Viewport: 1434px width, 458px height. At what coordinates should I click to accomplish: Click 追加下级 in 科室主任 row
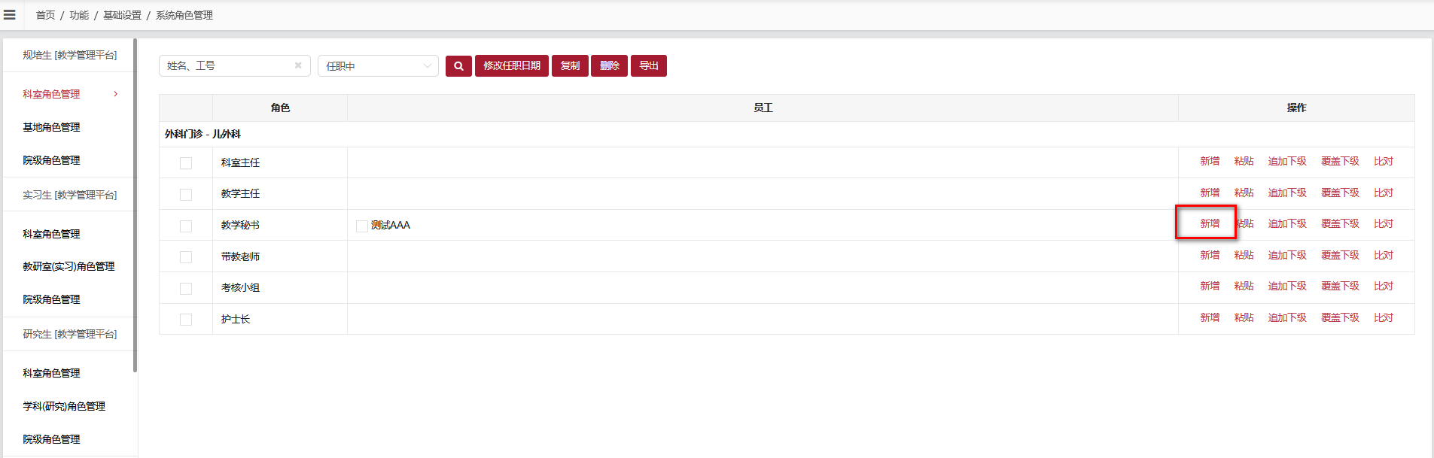coord(1287,161)
